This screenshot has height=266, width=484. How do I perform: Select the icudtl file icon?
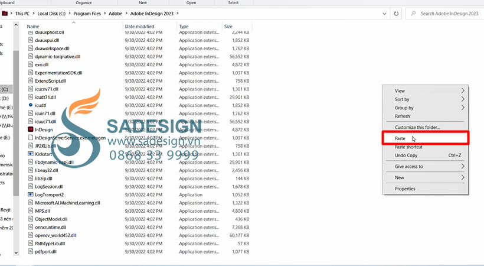(x=30, y=105)
